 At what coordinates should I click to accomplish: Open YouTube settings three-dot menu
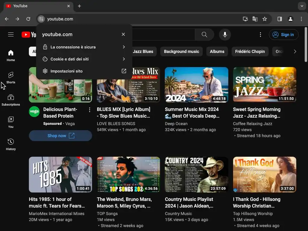tap(260, 35)
